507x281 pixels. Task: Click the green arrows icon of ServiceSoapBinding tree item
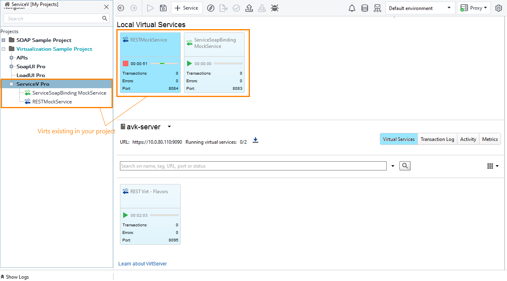coord(28,93)
